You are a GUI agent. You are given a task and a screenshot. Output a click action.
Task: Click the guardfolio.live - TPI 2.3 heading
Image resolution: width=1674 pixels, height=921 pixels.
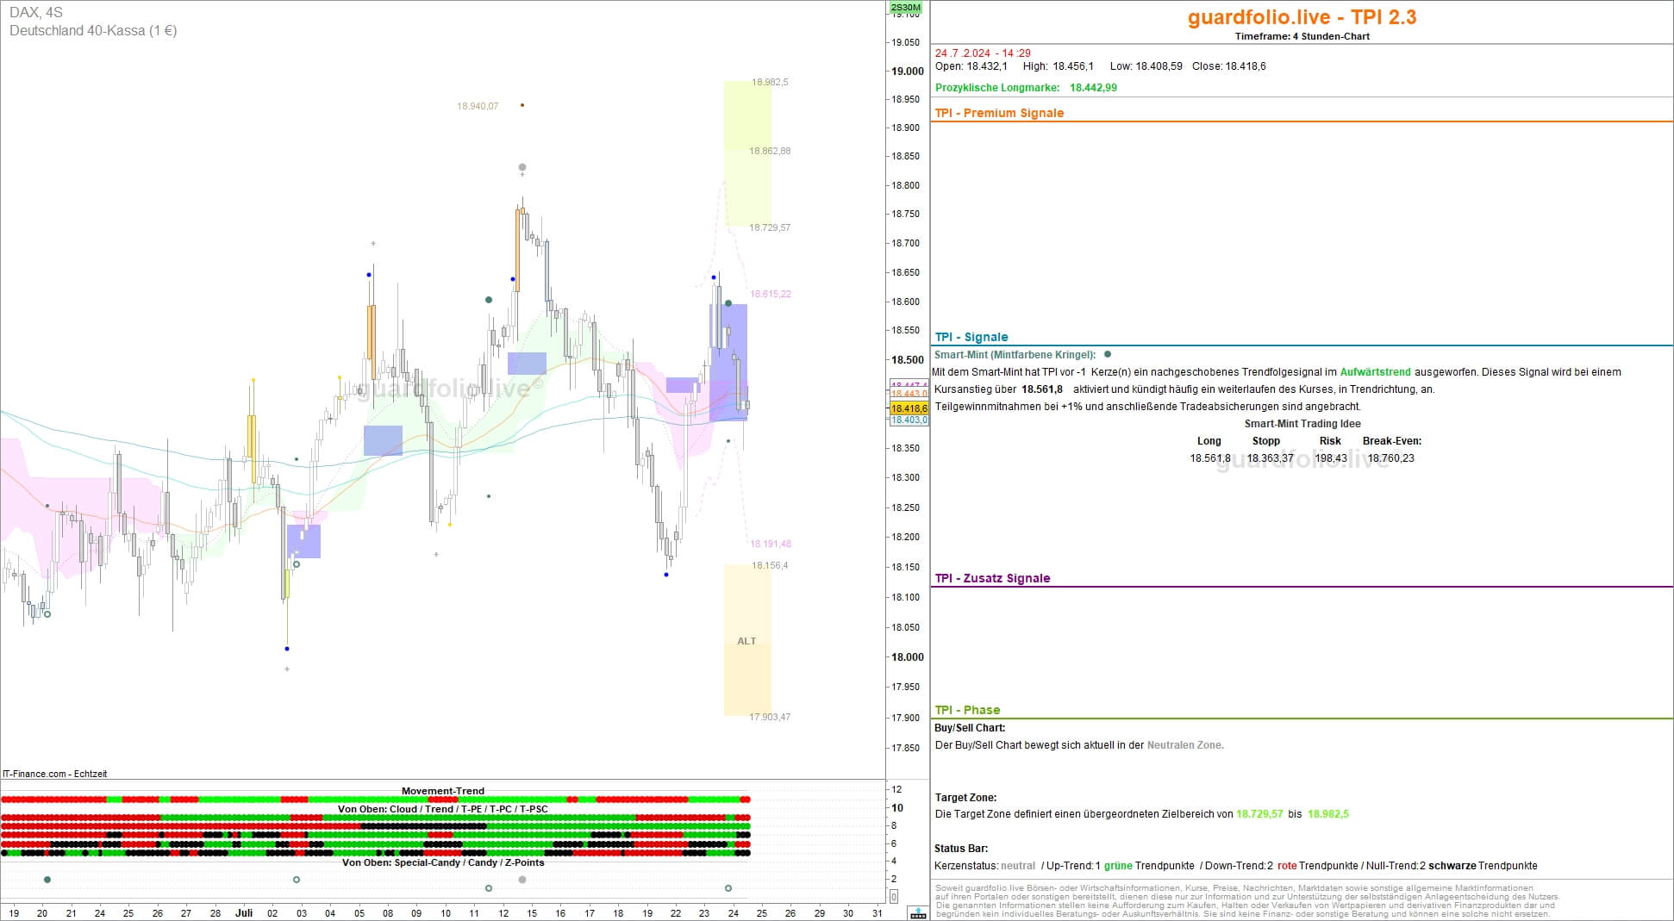tap(1302, 17)
